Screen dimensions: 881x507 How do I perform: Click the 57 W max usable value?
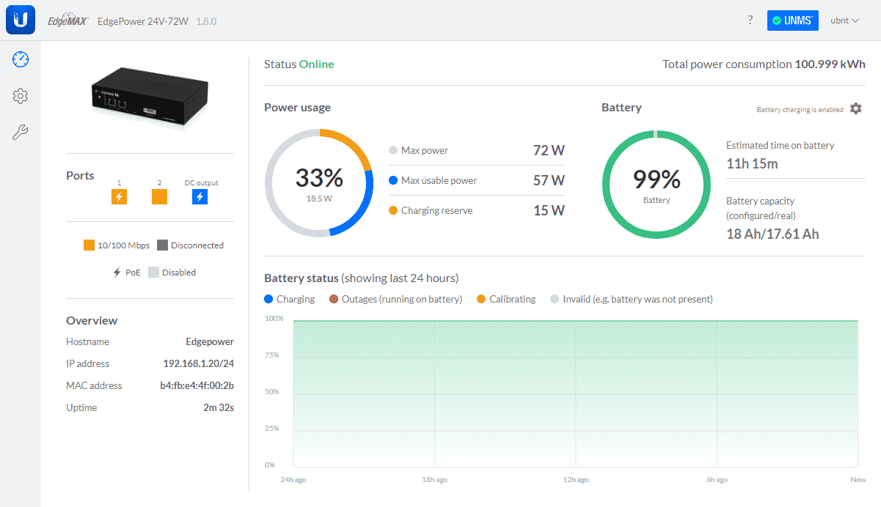(549, 180)
